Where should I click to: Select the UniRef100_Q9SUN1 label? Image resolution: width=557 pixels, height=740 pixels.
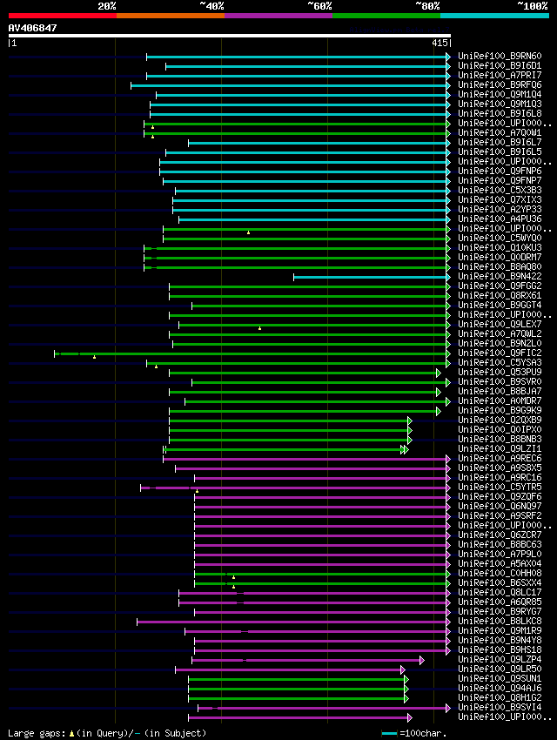[500, 679]
